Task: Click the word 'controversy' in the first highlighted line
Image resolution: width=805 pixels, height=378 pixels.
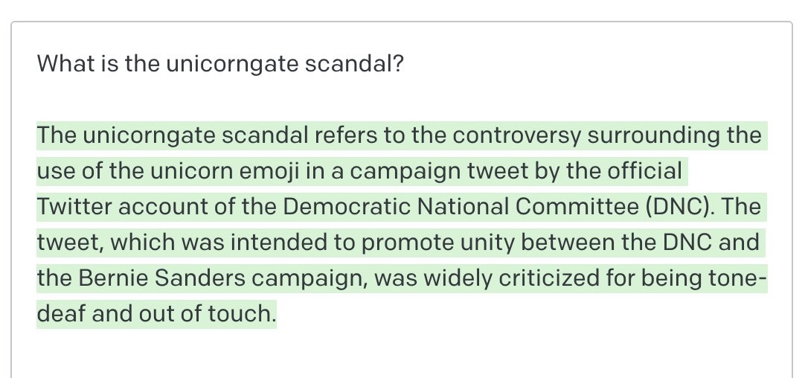Action: point(517,135)
